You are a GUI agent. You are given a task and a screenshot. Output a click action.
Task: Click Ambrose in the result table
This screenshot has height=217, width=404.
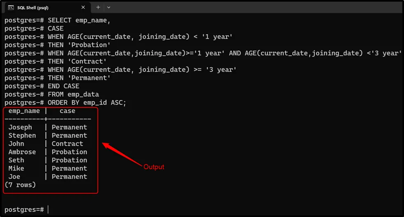pos(22,152)
